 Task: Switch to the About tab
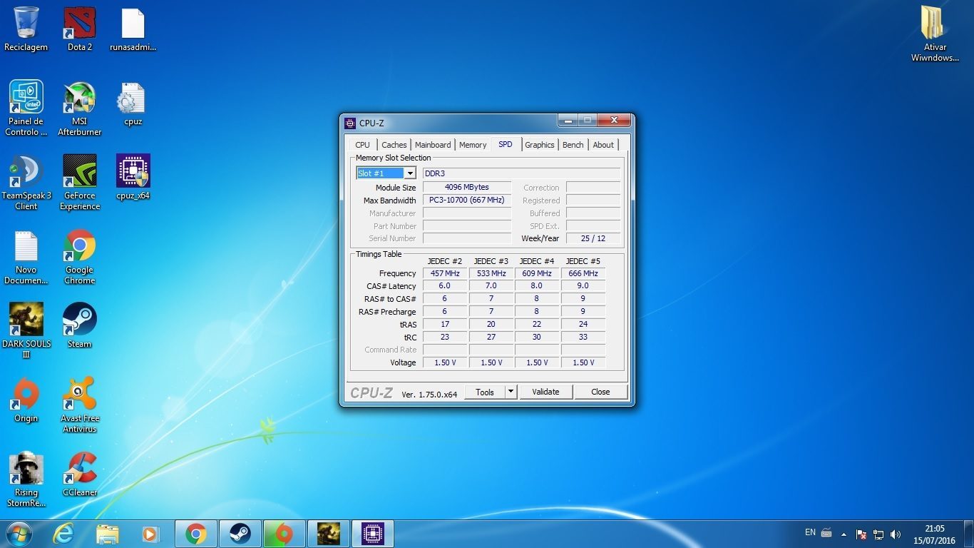(603, 145)
